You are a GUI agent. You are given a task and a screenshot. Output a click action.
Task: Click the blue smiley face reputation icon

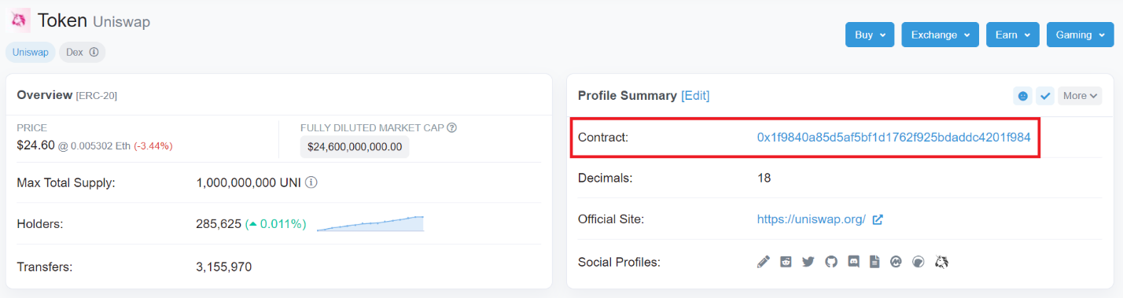[x=1022, y=96]
